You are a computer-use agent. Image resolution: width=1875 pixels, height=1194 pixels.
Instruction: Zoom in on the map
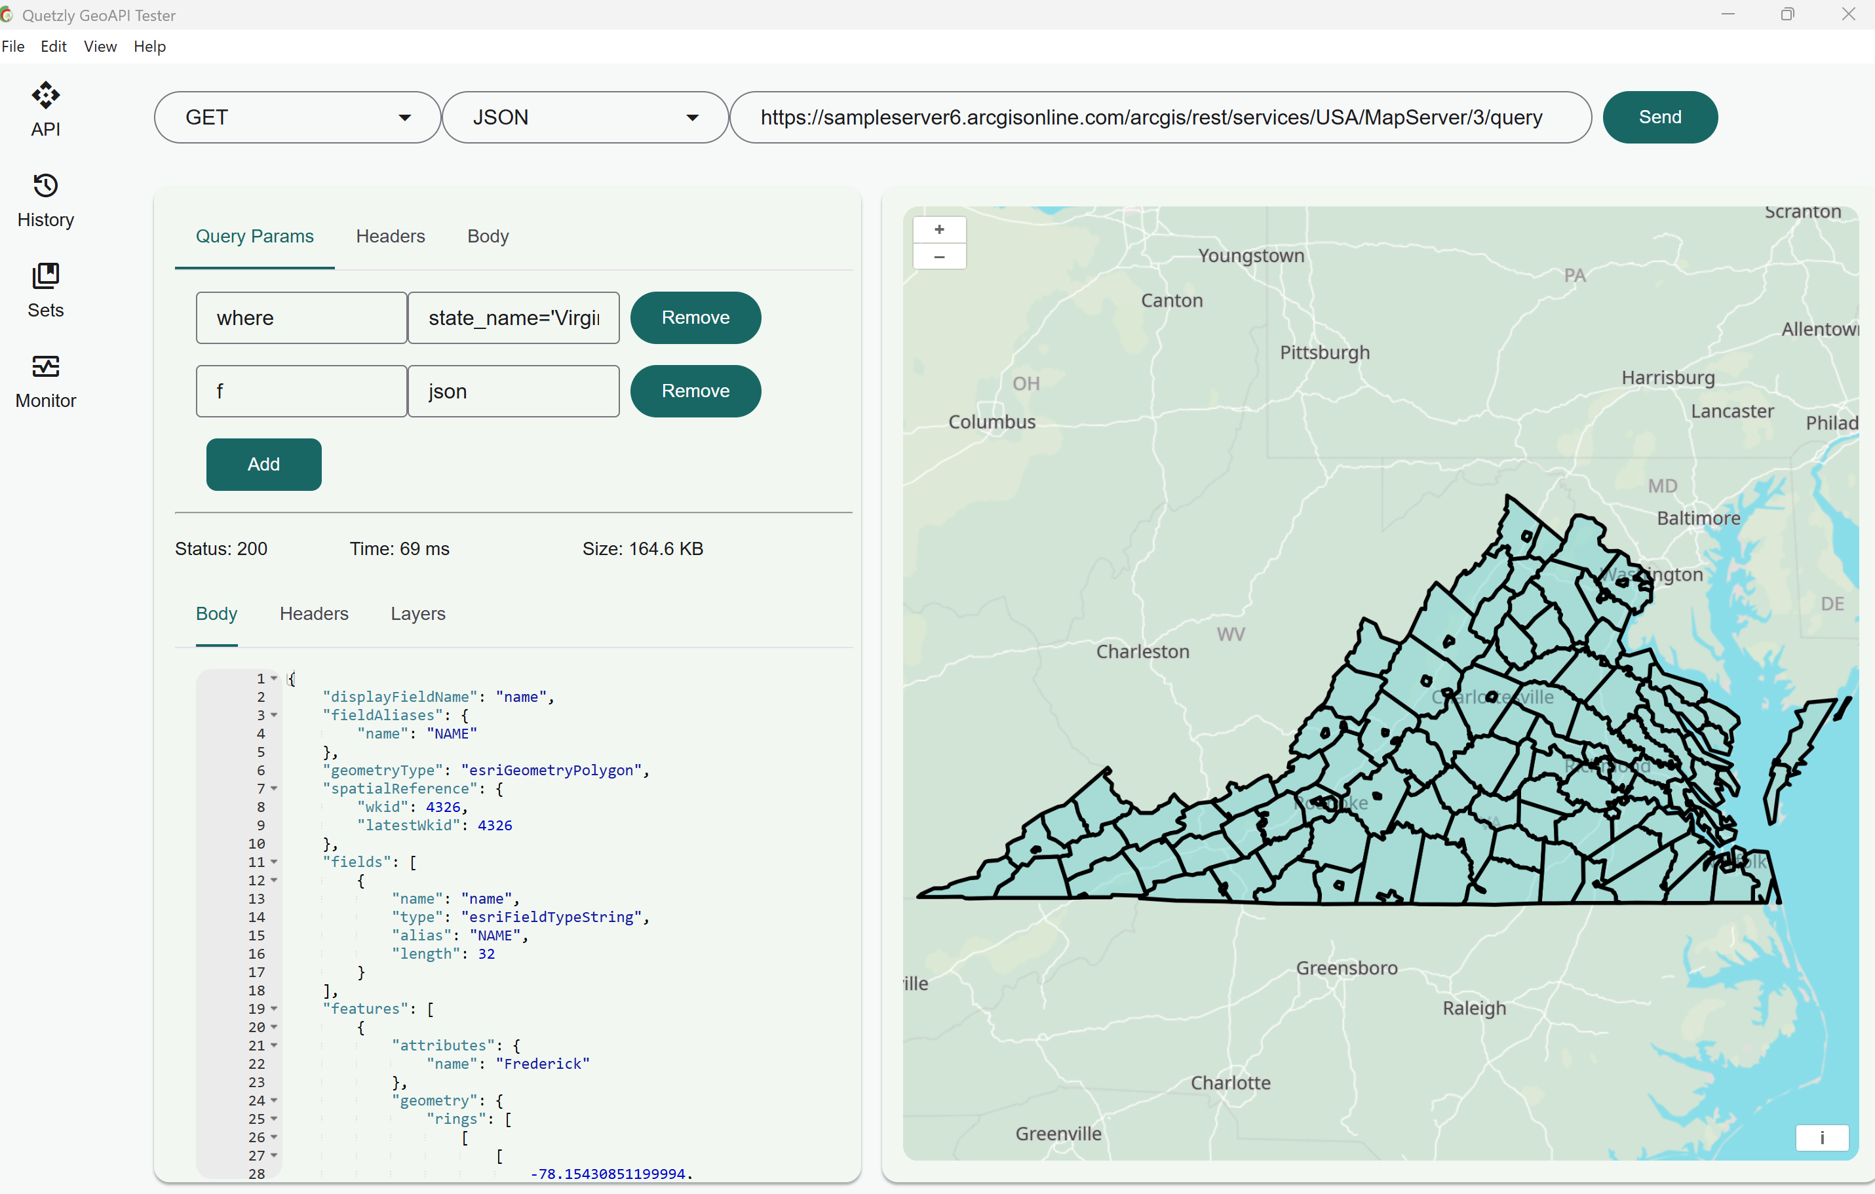tap(939, 229)
